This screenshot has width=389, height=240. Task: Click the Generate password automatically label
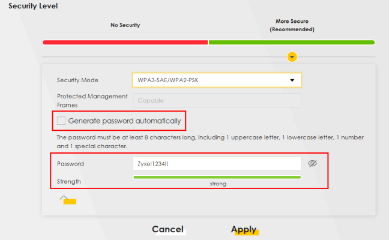click(x=124, y=121)
